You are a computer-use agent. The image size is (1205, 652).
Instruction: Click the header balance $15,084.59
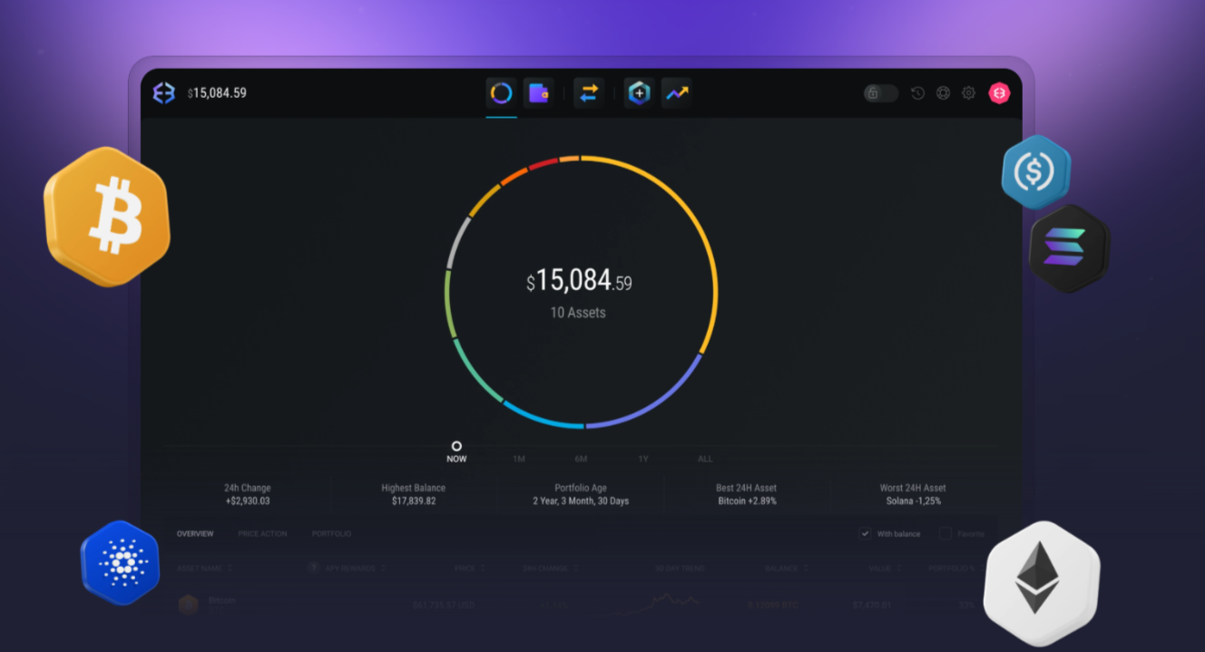point(217,92)
